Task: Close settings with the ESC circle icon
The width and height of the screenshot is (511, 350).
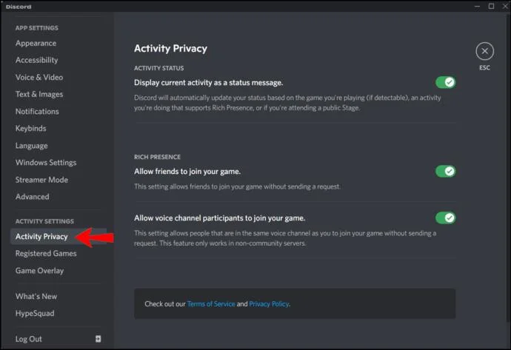Action: (484, 51)
